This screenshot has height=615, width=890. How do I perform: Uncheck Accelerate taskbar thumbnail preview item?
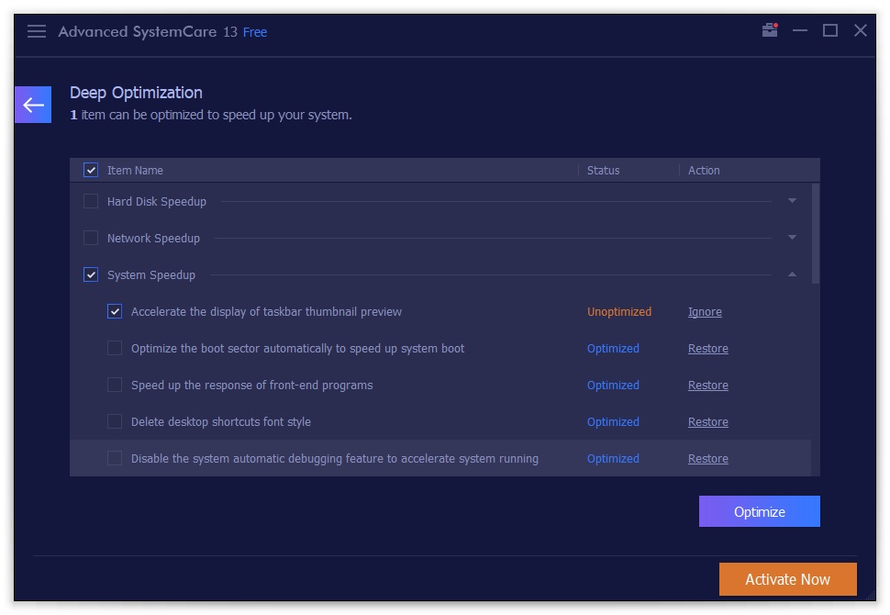point(115,311)
